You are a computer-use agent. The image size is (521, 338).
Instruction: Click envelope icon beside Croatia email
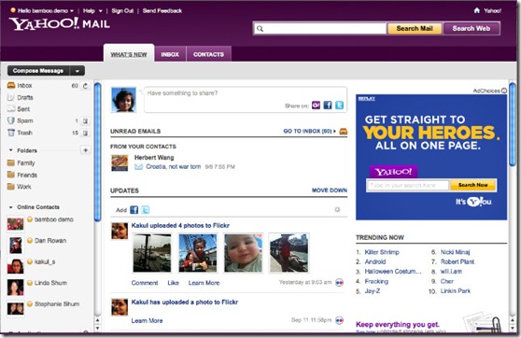point(138,167)
